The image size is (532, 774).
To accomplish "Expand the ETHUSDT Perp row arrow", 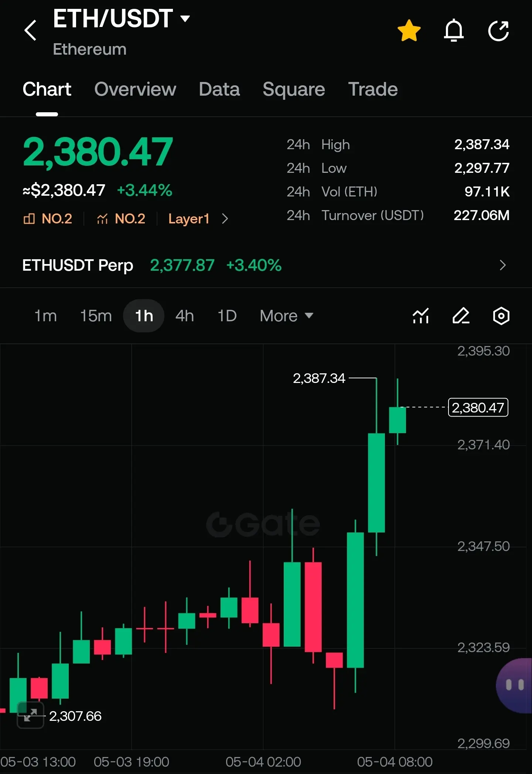I will [x=502, y=265].
